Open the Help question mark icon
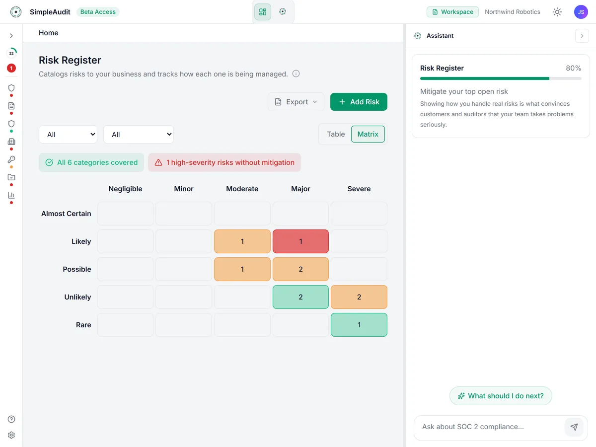Viewport: 596px width, 447px height. click(11, 419)
